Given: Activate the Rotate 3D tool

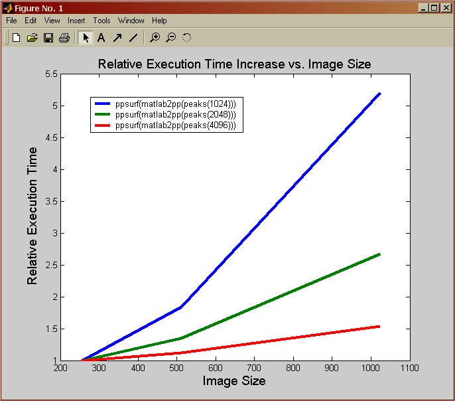Looking at the screenshot, I should 186,38.
